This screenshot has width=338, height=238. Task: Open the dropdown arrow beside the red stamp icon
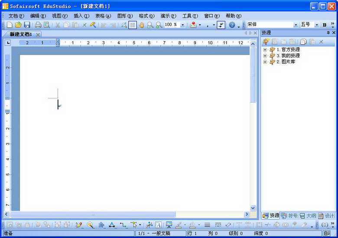pos(200,25)
